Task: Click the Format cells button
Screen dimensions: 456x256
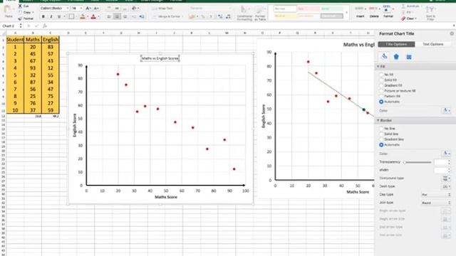Action: tap(388, 12)
